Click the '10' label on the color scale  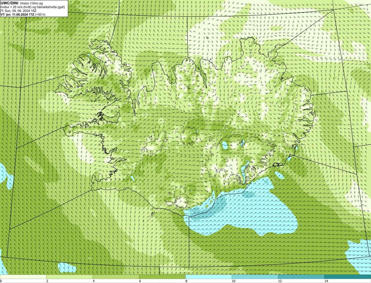point(233,281)
